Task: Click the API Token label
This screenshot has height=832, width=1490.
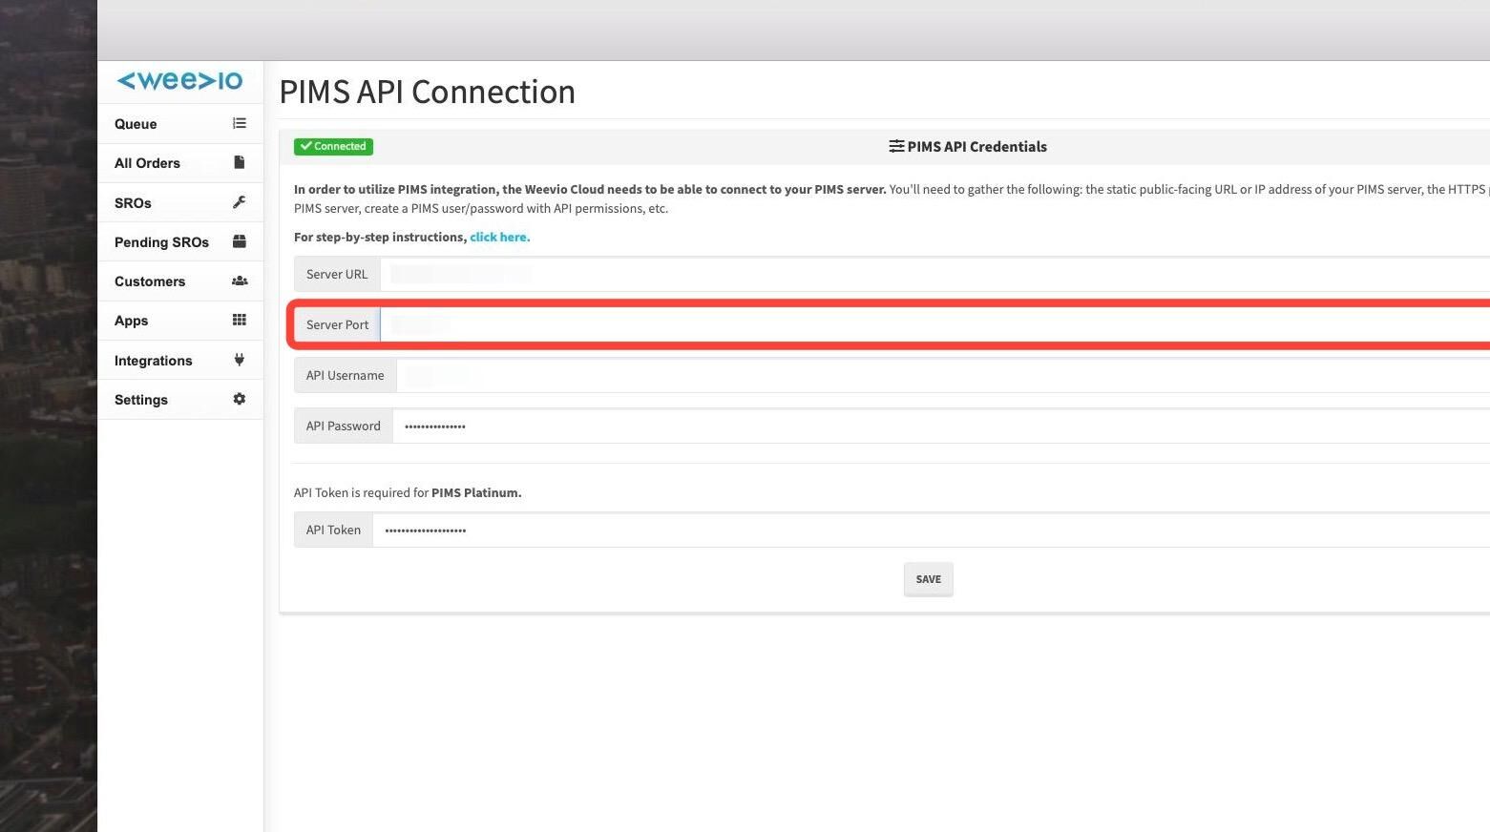Action: pos(333,530)
